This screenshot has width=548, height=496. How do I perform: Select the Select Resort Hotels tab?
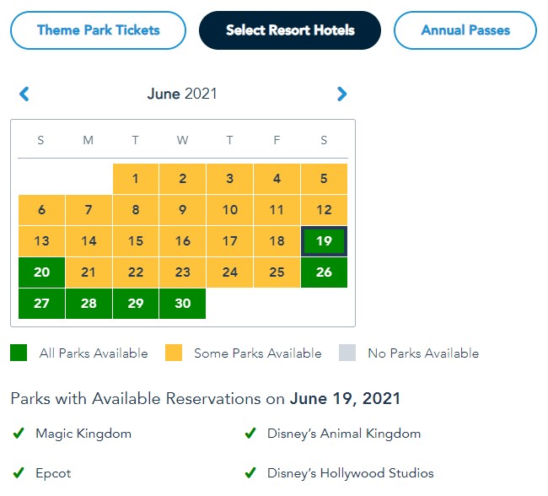click(290, 30)
